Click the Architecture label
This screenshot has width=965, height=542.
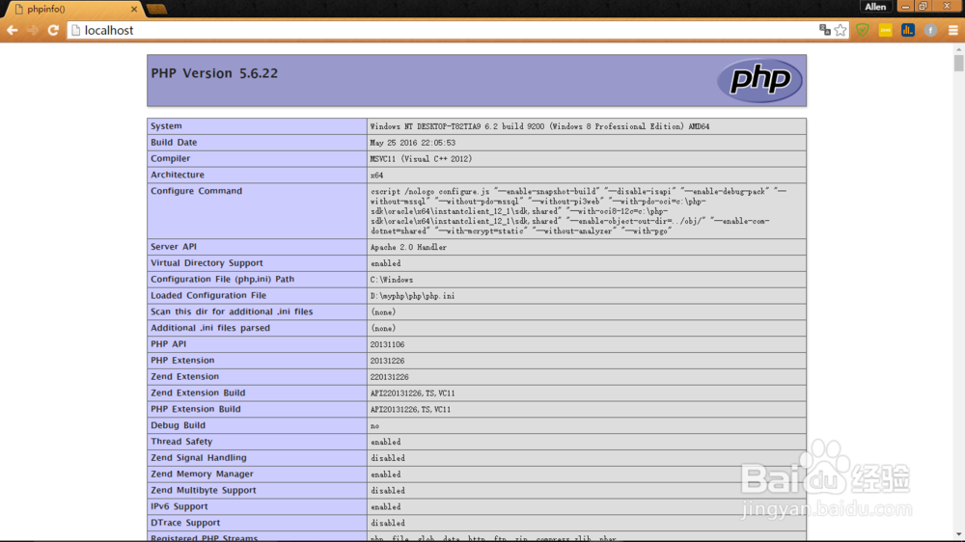pos(178,175)
